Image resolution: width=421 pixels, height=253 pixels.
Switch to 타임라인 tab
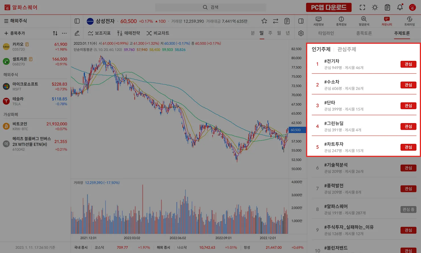tap(326, 33)
